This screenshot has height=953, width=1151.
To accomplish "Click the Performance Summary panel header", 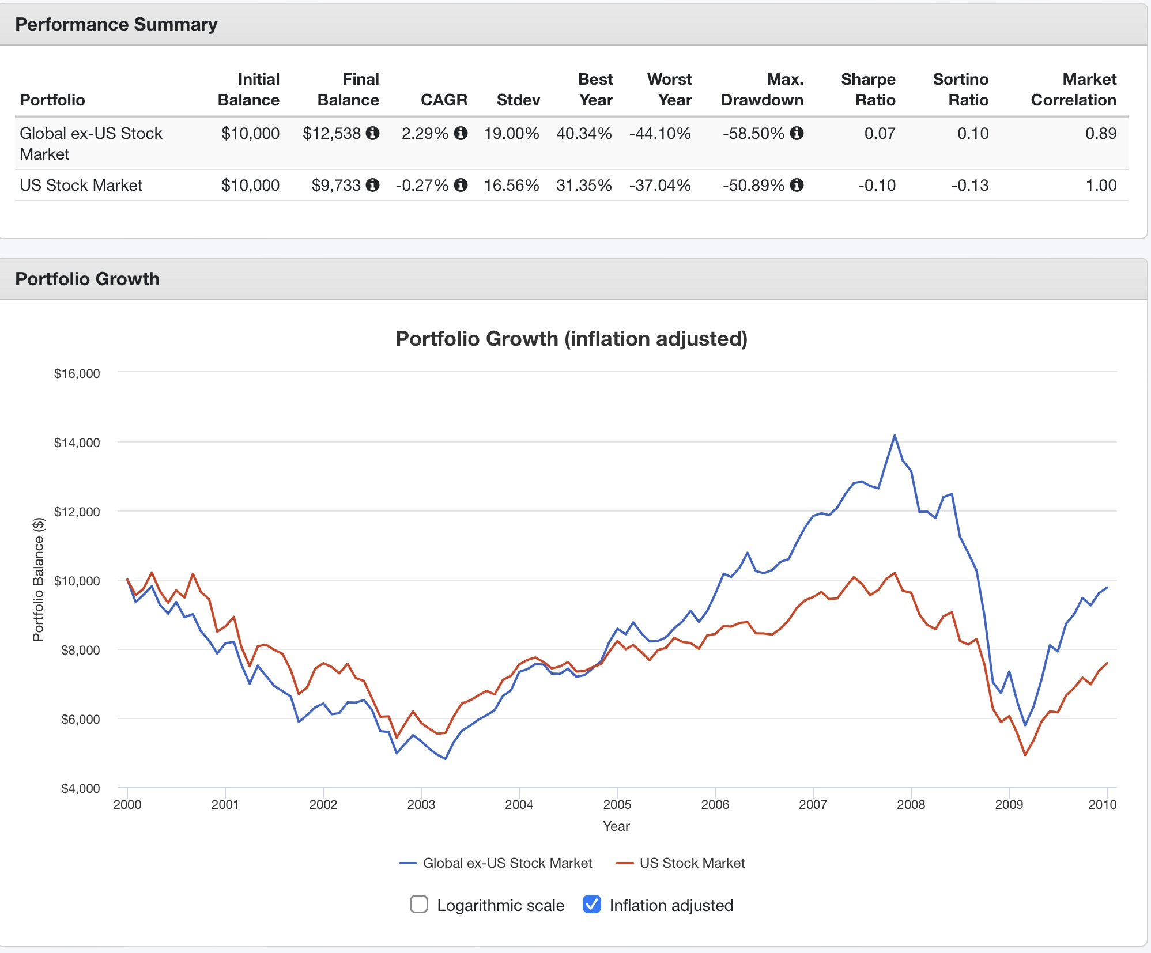I will [x=116, y=24].
